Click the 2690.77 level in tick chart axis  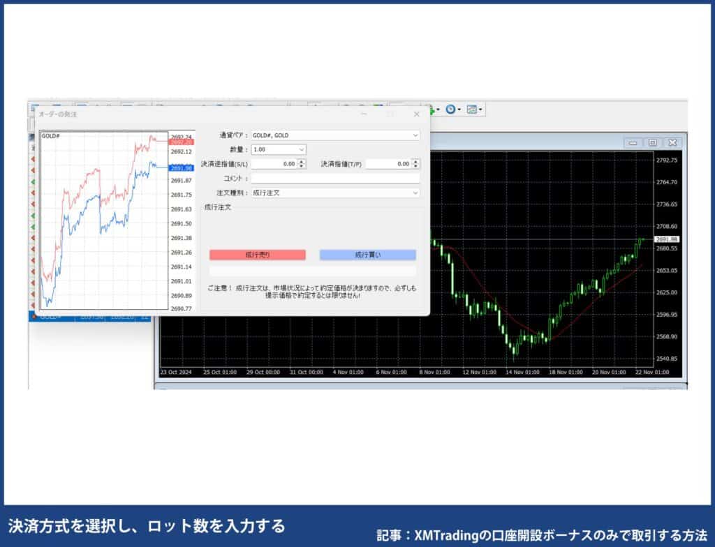pyautogui.click(x=182, y=308)
